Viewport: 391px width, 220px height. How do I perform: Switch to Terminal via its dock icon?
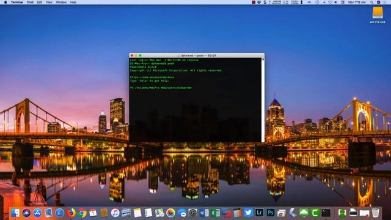(326, 213)
